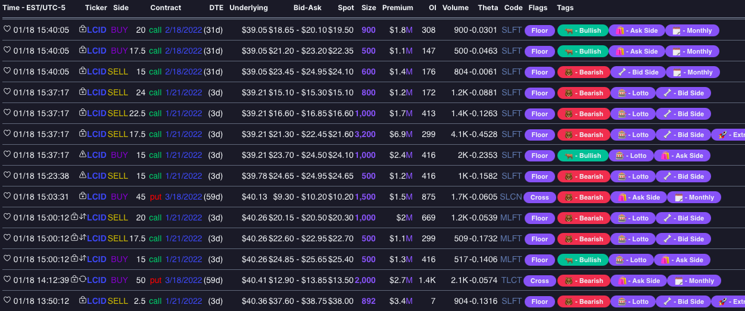Favorite the 15:40:05 BUY 17.5 call heart
Viewport: 745px width, 311px height.
7,51
